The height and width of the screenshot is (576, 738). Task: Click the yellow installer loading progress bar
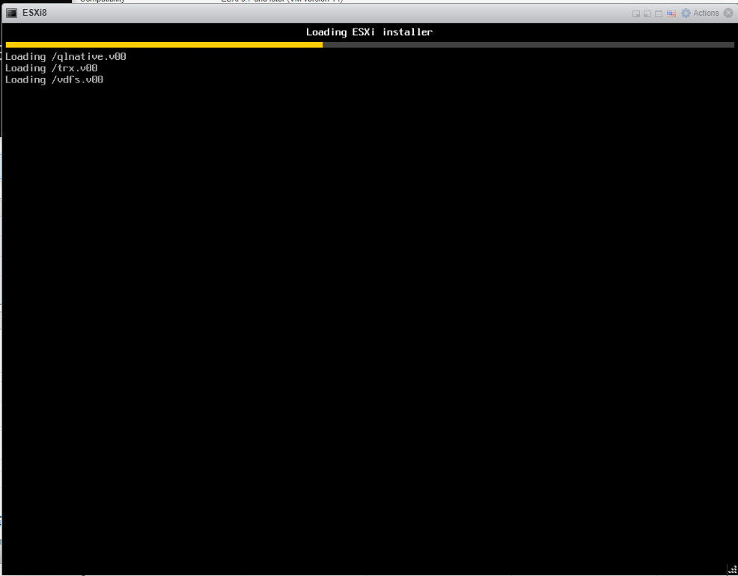[x=164, y=45]
